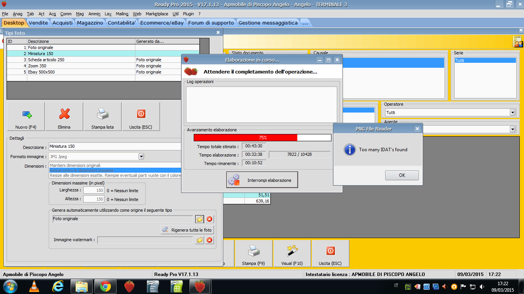Click the Descrizione input field
524x294 pixels.
point(115,147)
